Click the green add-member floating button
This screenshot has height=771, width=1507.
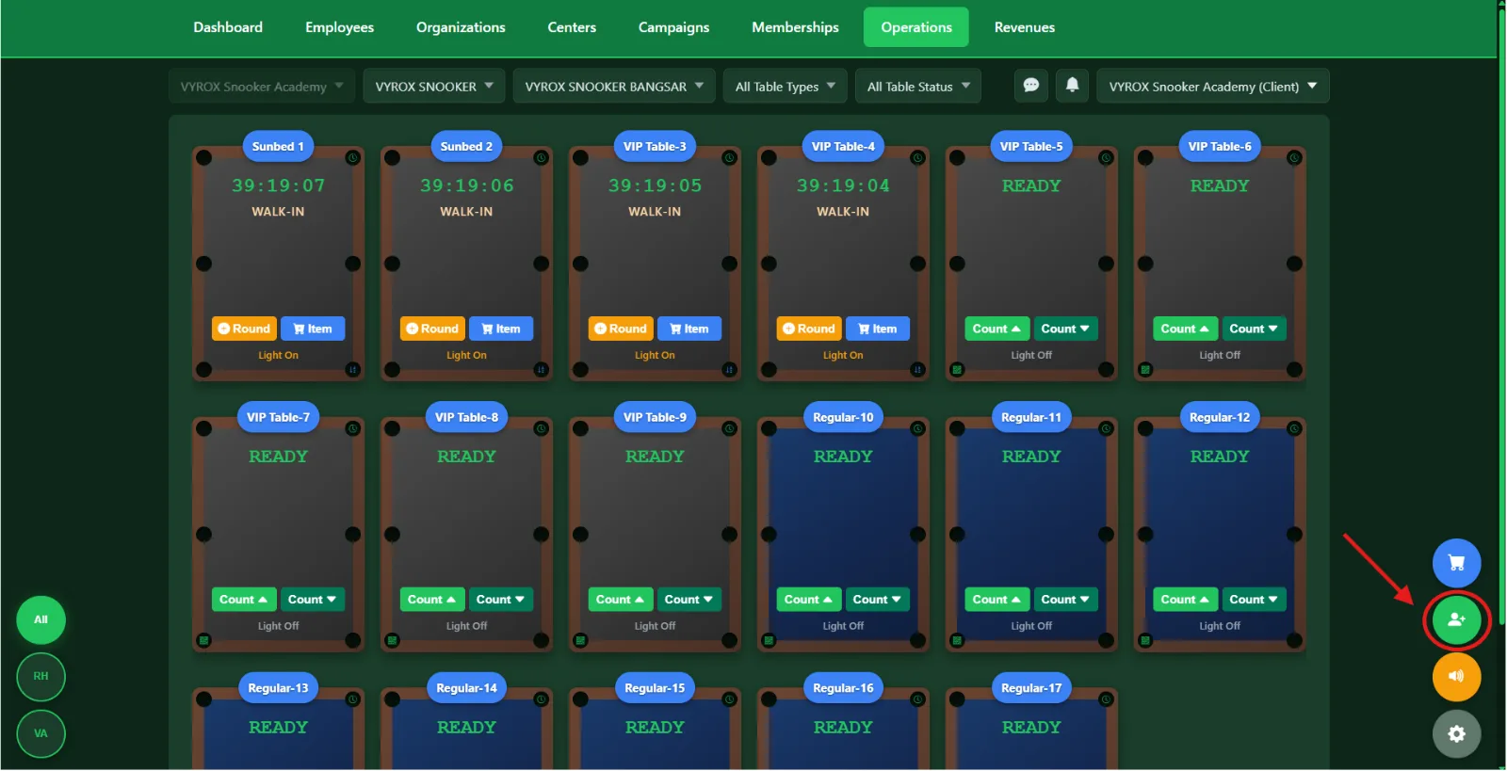(x=1456, y=620)
